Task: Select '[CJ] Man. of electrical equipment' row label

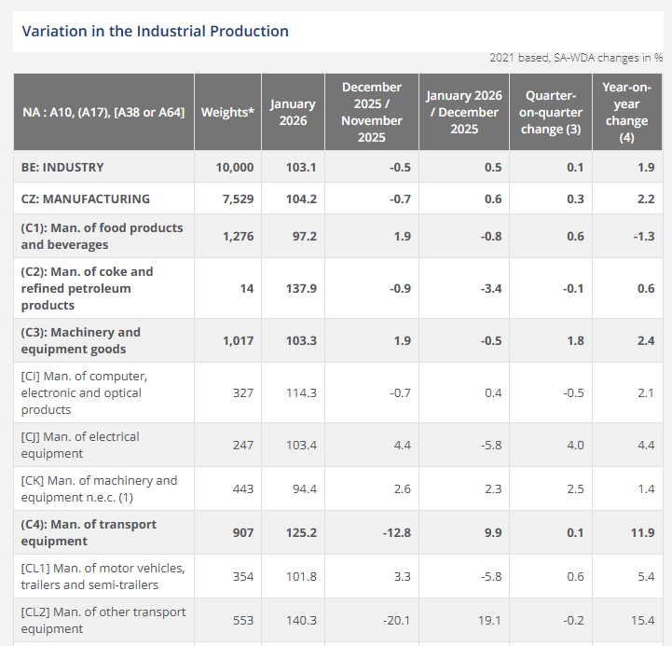Action: [x=80, y=445]
